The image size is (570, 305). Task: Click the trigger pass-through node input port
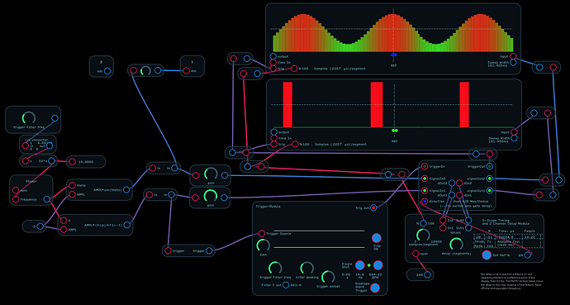[x=168, y=250]
